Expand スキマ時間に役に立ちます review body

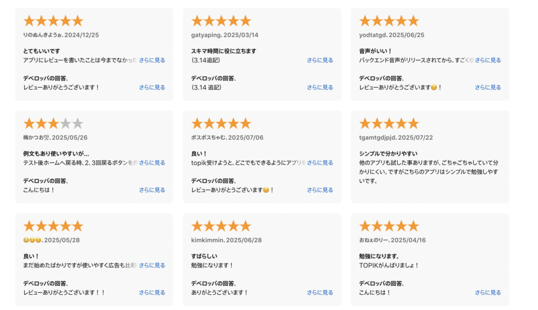(x=320, y=60)
